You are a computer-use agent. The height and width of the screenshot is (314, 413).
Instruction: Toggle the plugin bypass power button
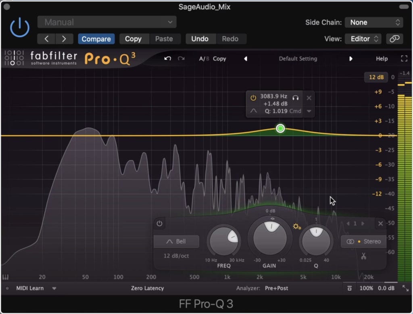click(x=20, y=27)
